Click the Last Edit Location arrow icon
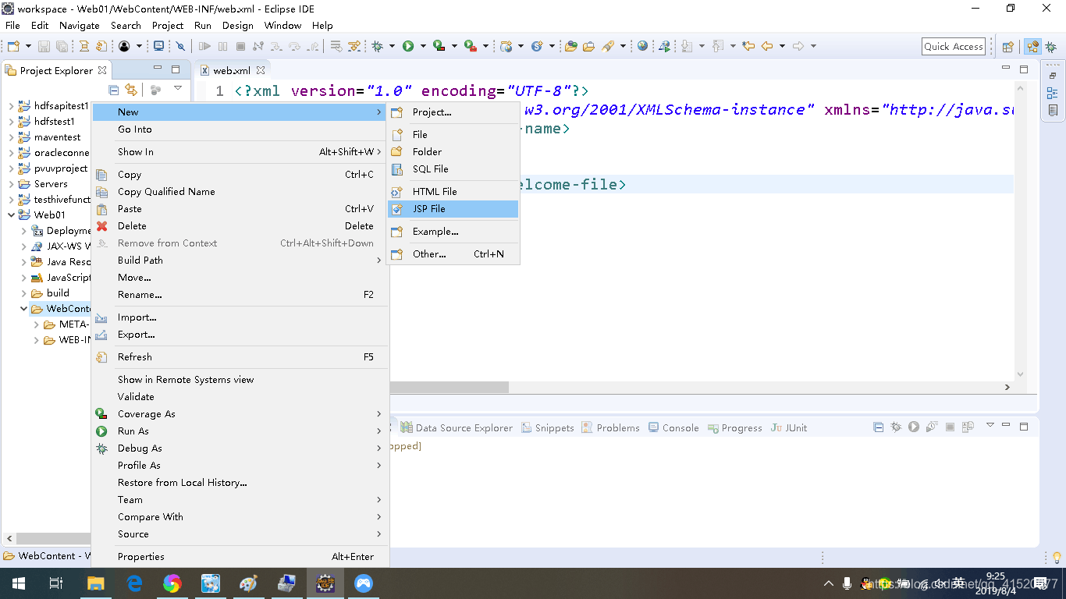The width and height of the screenshot is (1066, 599). [748, 46]
